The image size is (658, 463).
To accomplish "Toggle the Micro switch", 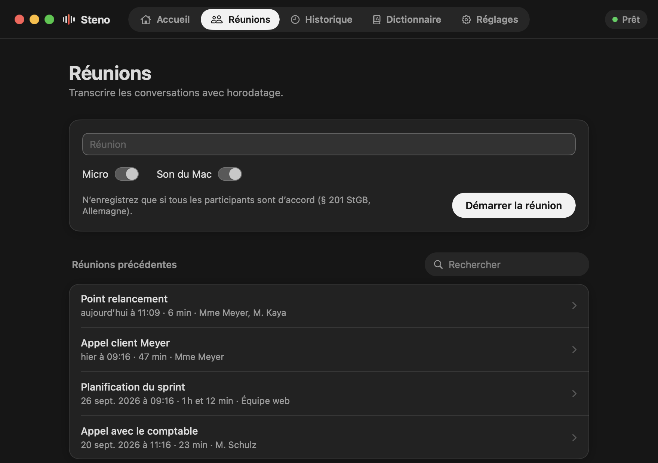I will pos(127,174).
